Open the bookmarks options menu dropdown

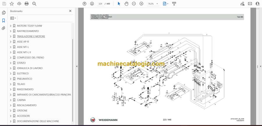click(13, 18)
